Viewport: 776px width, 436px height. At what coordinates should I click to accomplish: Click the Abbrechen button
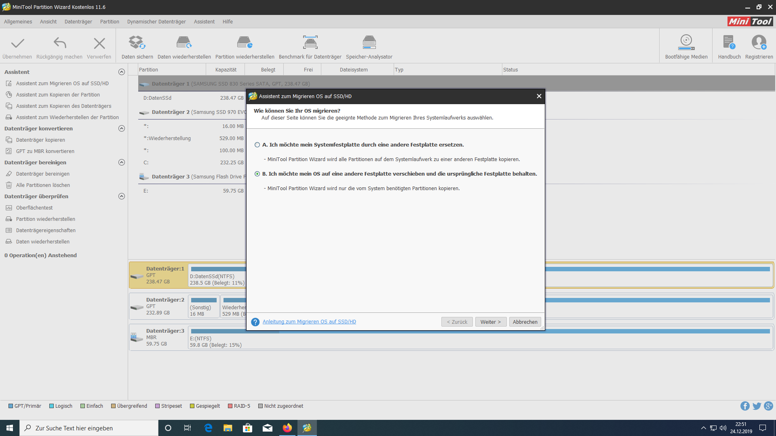525,322
